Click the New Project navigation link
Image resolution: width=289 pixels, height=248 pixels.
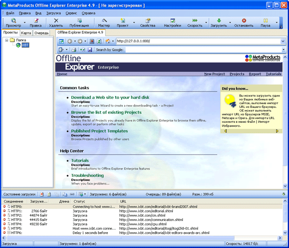click(x=214, y=74)
